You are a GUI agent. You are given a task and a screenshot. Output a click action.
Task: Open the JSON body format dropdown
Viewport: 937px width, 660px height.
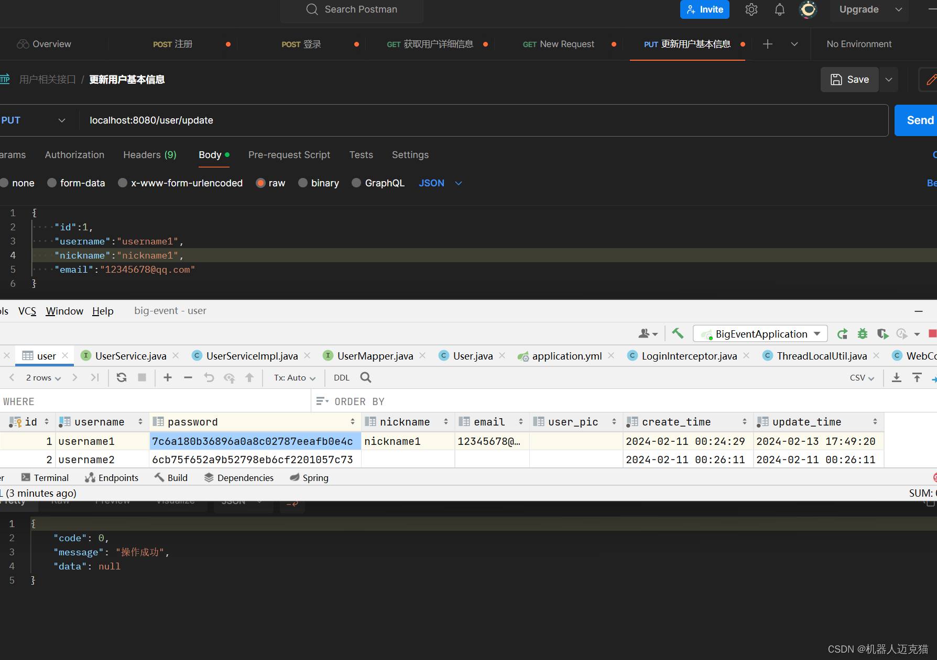(x=440, y=183)
